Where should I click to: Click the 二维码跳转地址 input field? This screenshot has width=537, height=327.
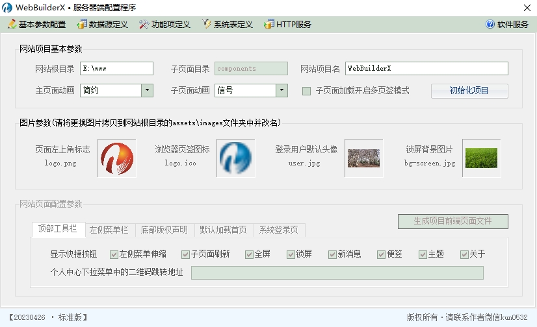337,272
